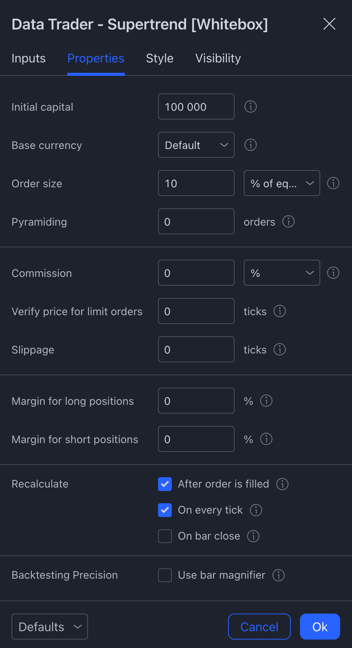352x648 pixels.
Task: Click info icon in Commission row
Action: tap(333, 273)
